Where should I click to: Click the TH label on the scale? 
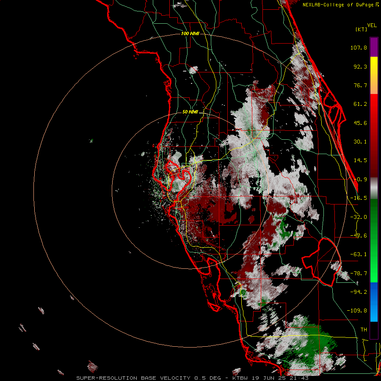[364, 329]
